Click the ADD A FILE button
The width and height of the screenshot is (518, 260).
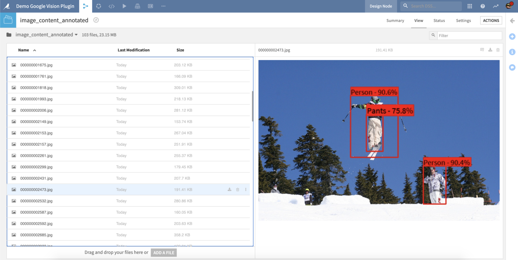[x=164, y=253]
